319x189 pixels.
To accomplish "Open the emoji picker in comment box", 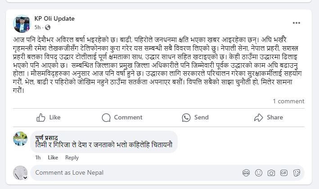I will (258, 173).
